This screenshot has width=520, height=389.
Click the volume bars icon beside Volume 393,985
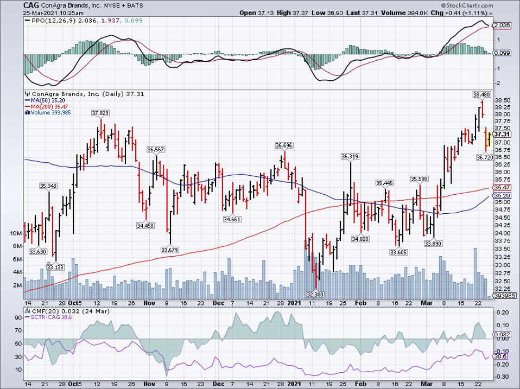pyautogui.click(x=28, y=113)
